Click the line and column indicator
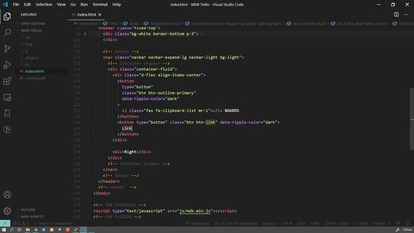This screenshot has height=233, width=414. [235, 223]
